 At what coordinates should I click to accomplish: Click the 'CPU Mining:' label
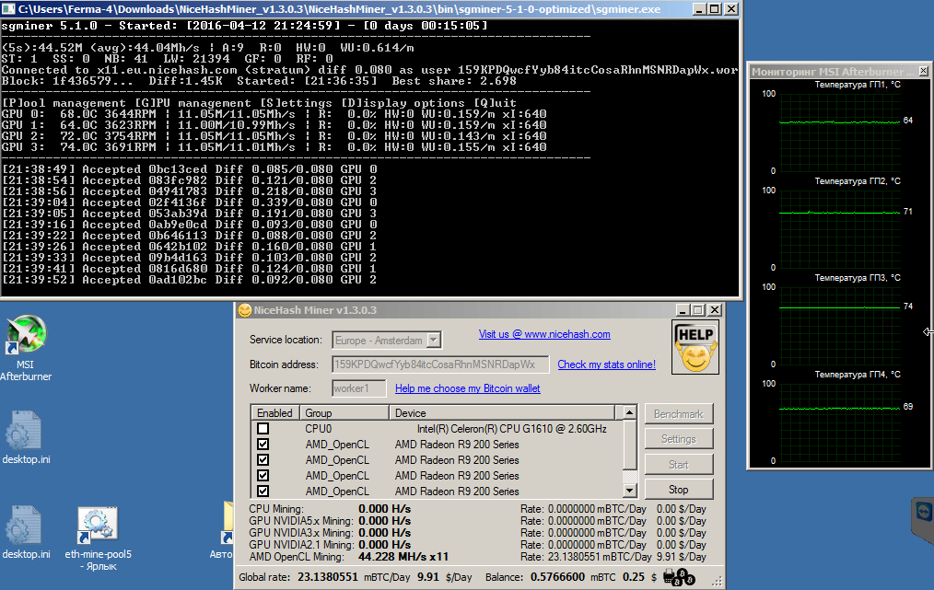pyautogui.click(x=276, y=509)
